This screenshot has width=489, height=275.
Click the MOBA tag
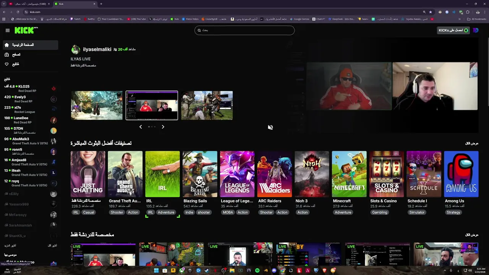tap(228, 212)
